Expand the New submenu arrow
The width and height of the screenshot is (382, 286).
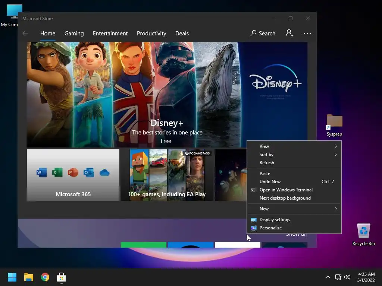point(336,209)
